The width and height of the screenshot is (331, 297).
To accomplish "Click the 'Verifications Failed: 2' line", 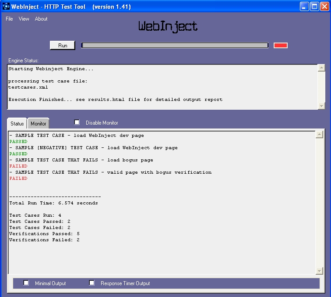I will coord(45,240).
